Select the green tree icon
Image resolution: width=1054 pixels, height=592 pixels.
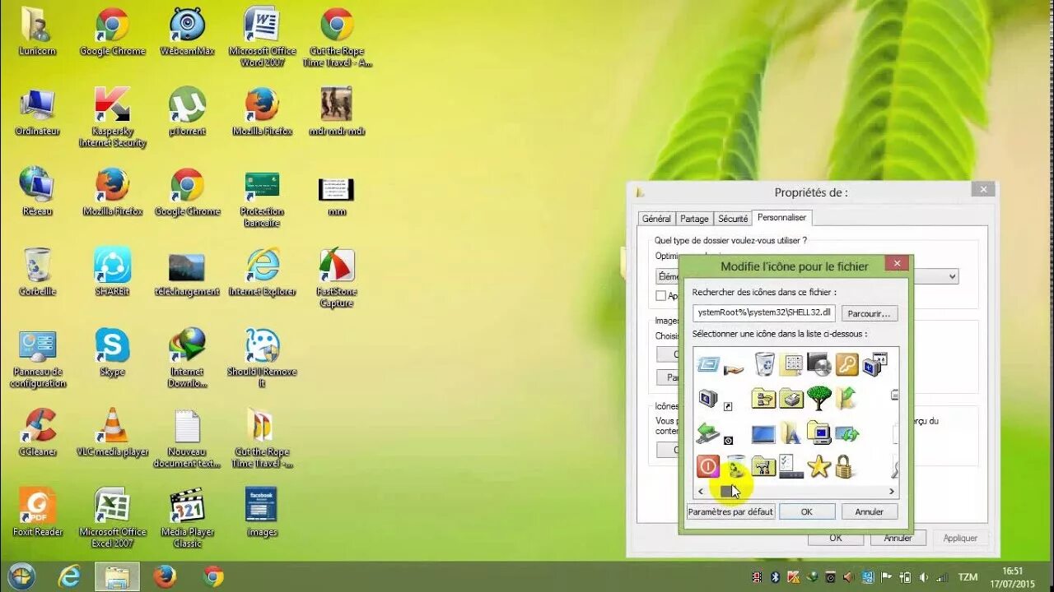click(x=818, y=398)
